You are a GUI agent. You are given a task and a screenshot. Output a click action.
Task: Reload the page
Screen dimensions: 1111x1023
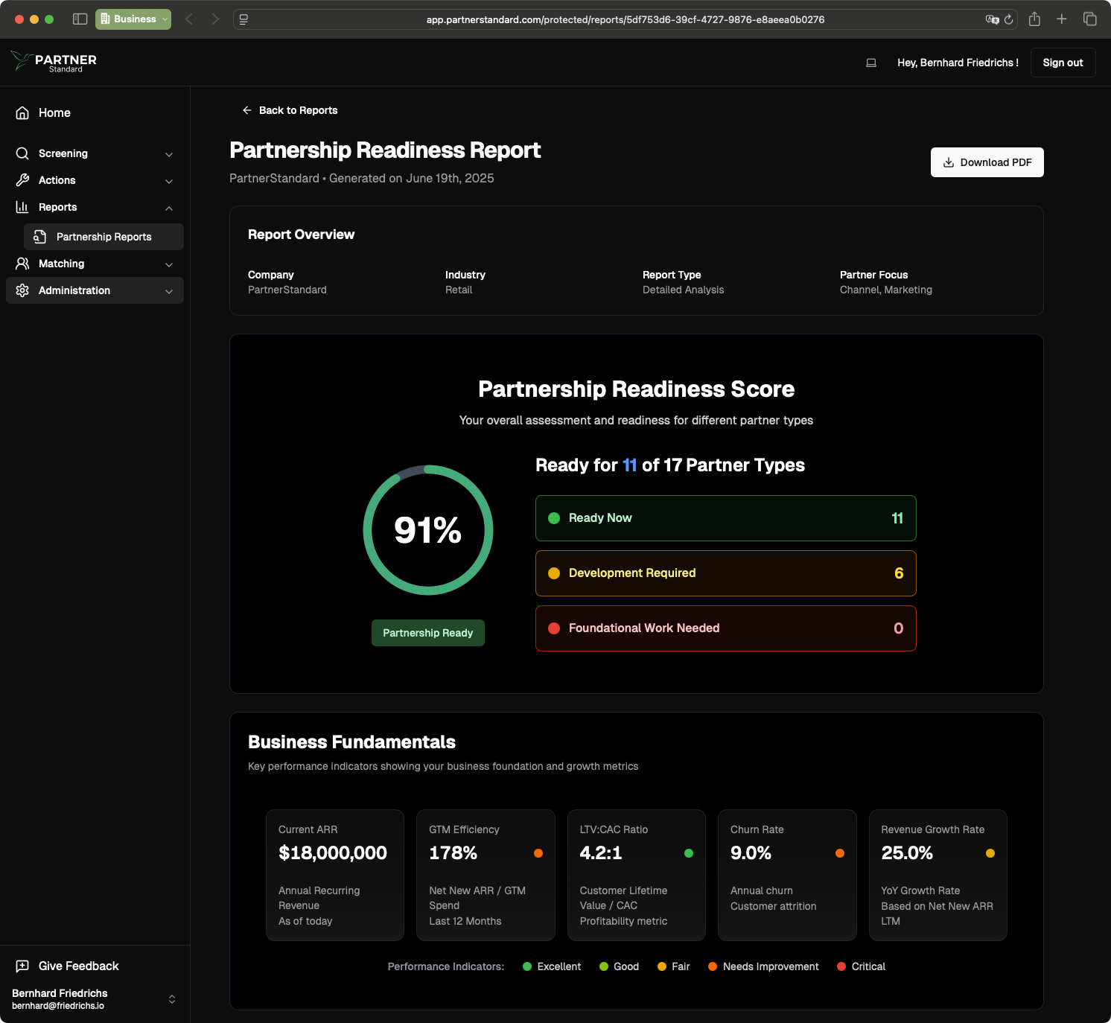(1009, 20)
